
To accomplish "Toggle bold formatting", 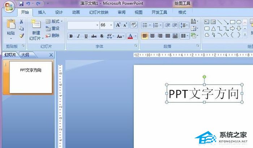I will [71, 36].
